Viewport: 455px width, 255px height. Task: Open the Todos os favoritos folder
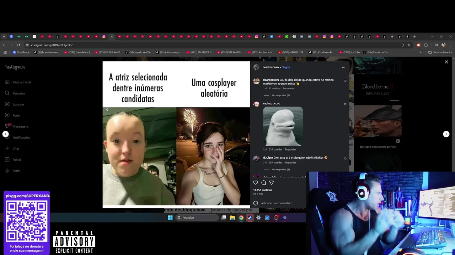coord(440,52)
